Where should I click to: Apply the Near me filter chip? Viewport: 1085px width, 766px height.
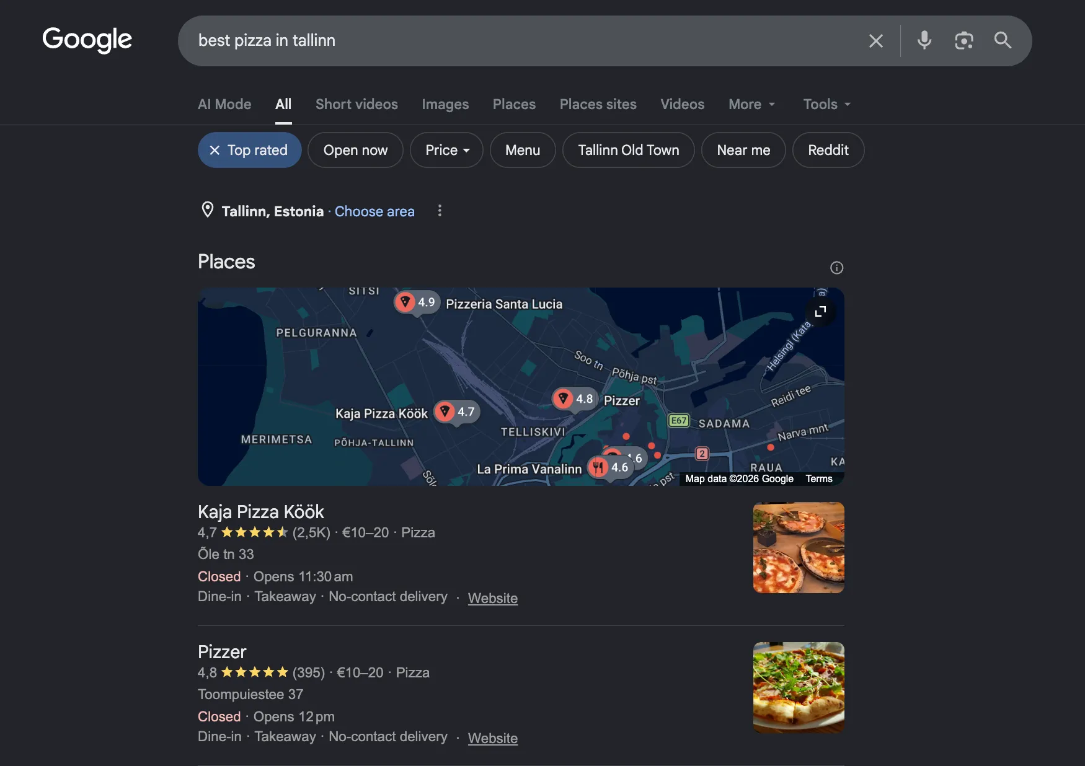[x=743, y=150]
